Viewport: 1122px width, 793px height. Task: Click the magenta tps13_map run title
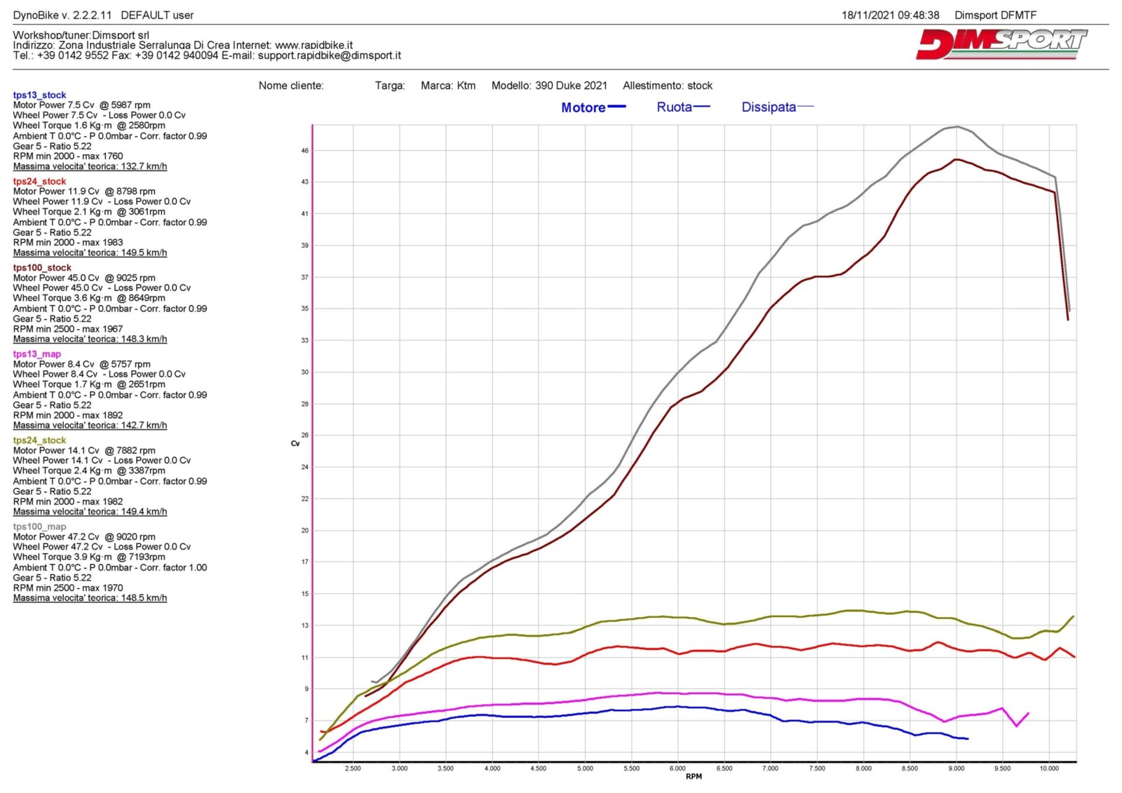pos(37,354)
